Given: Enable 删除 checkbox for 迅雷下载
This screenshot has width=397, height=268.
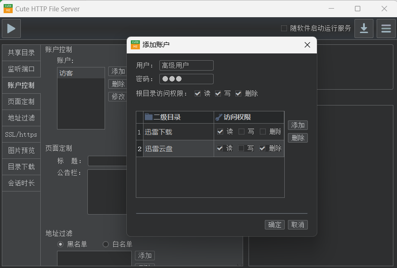Looking at the screenshot, I should (x=263, y=131).
